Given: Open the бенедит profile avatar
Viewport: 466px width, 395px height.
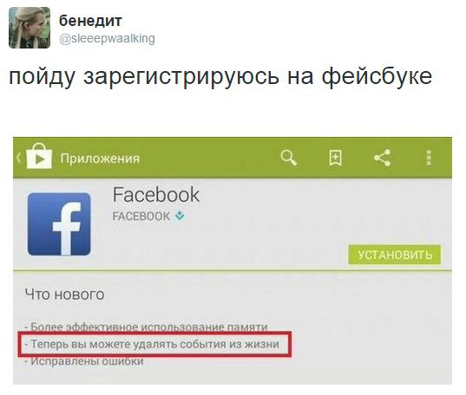Looking at the screenshot, I should (x=30, y=28).
